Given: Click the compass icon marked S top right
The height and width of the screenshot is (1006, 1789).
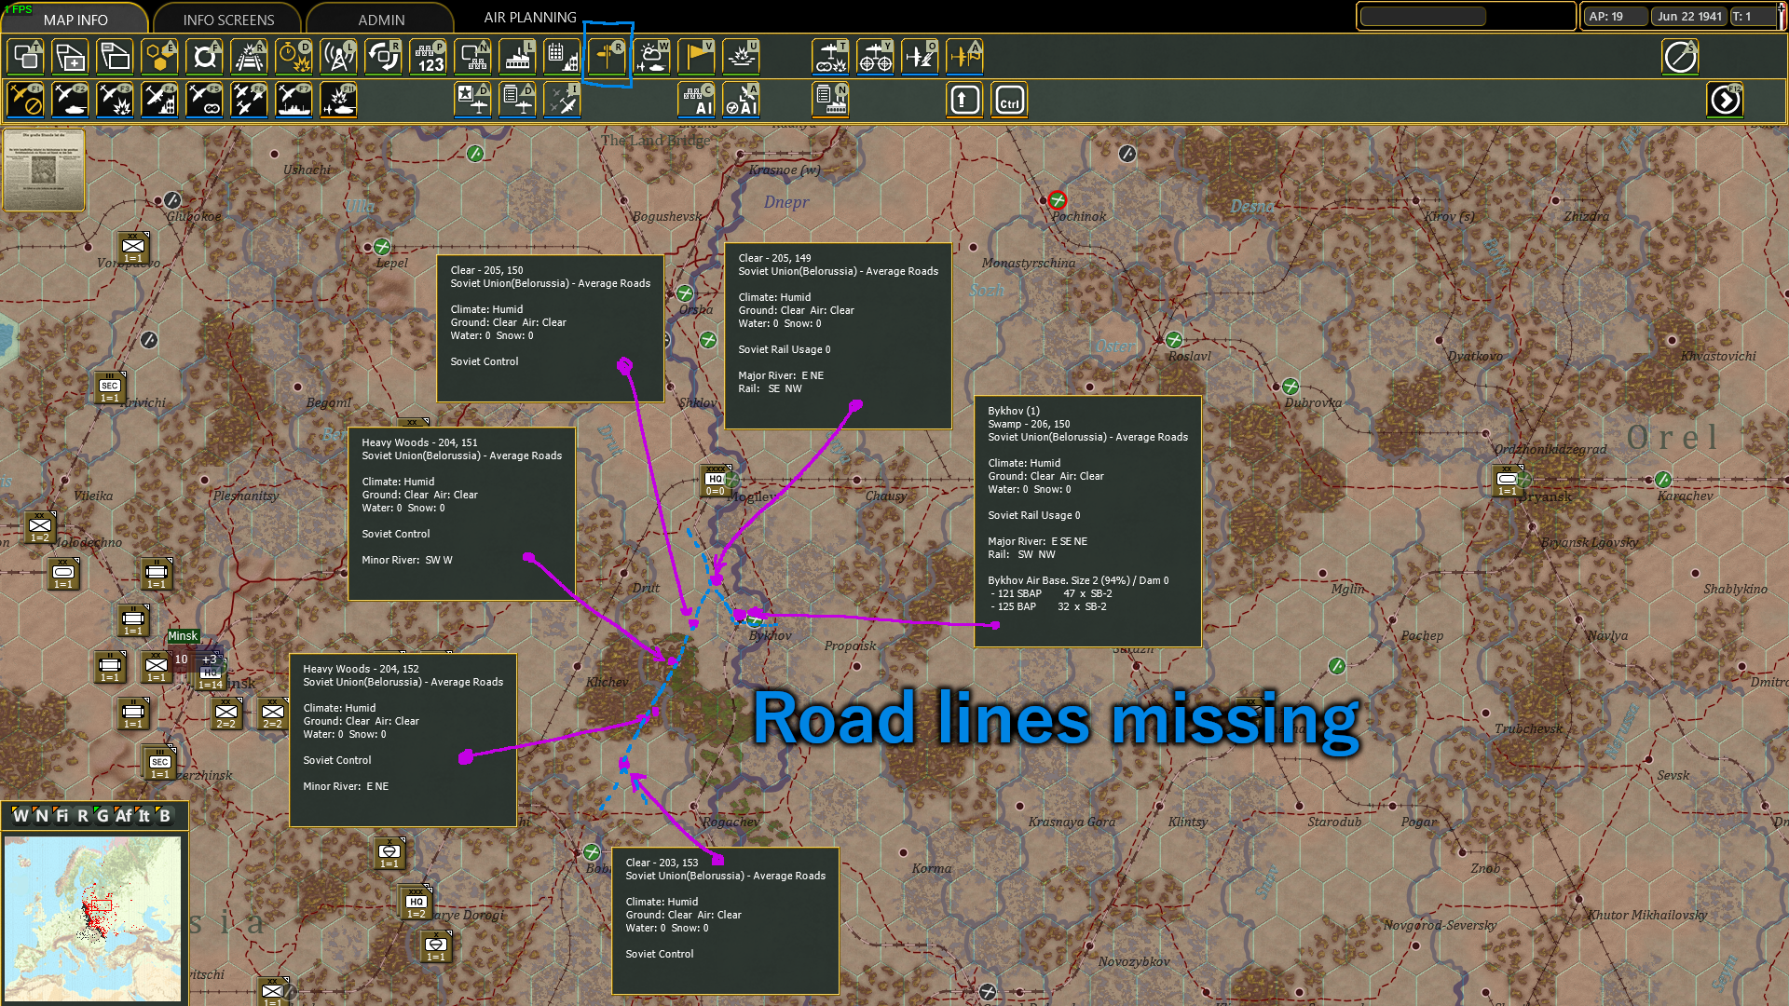Looking at the screenshot, I should coord(1681,56).
